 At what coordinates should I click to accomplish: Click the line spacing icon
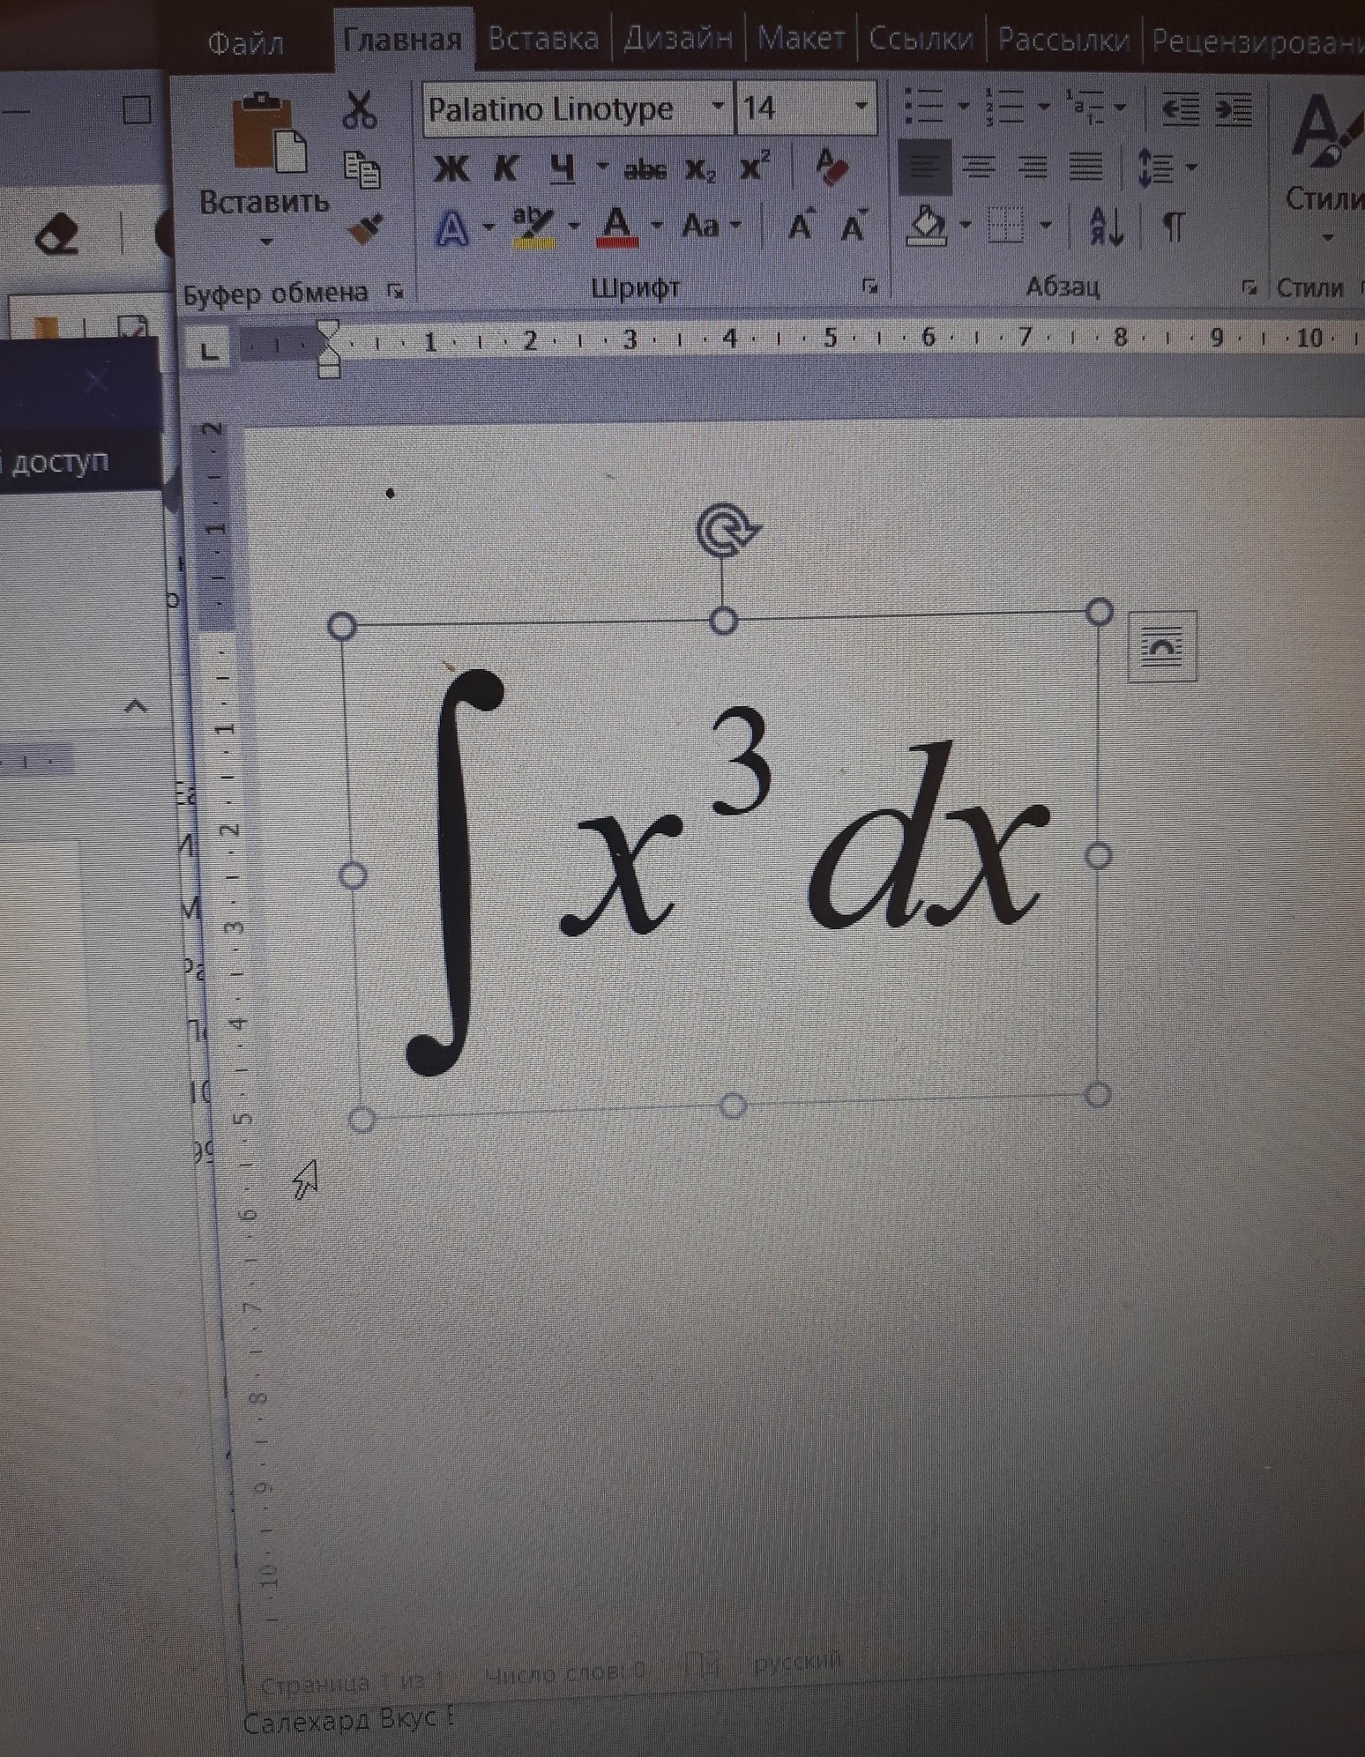(x=1155, y=167)
